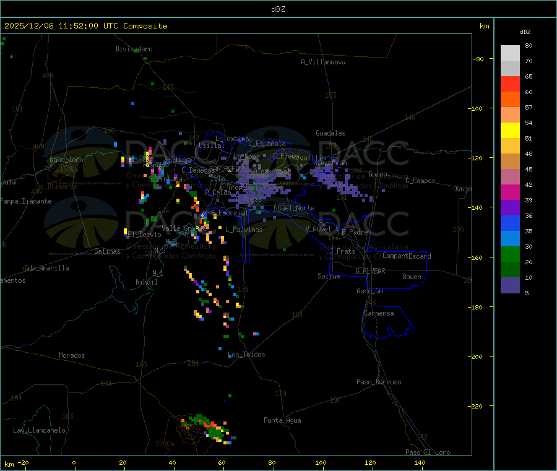The width and height of the screenshot is (557, 471).
Task: Click the Los_Toldos label
Action: (x=246, y=355)
